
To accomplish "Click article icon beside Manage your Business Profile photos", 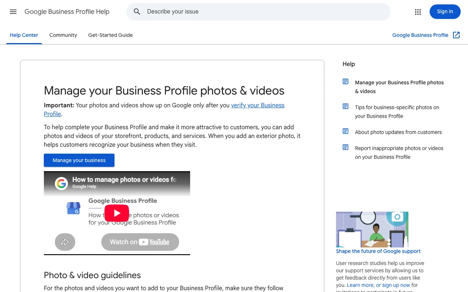I will pos(346,81).
